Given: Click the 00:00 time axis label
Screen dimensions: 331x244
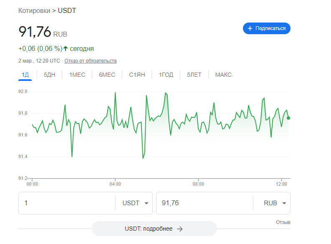Looking at the screenshot, I should 32,184.
